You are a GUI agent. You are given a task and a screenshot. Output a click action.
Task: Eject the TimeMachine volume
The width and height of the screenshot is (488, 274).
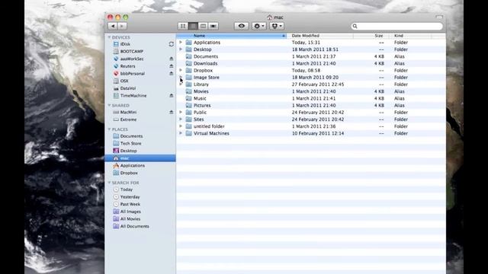click(x=171, y=96)
